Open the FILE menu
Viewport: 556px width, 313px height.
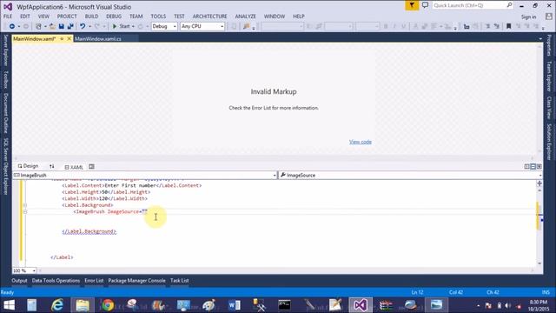[x=8, y=17]
